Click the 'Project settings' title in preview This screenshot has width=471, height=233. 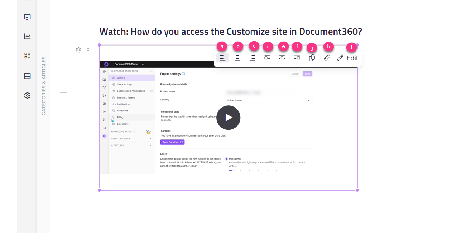point(170,74)
